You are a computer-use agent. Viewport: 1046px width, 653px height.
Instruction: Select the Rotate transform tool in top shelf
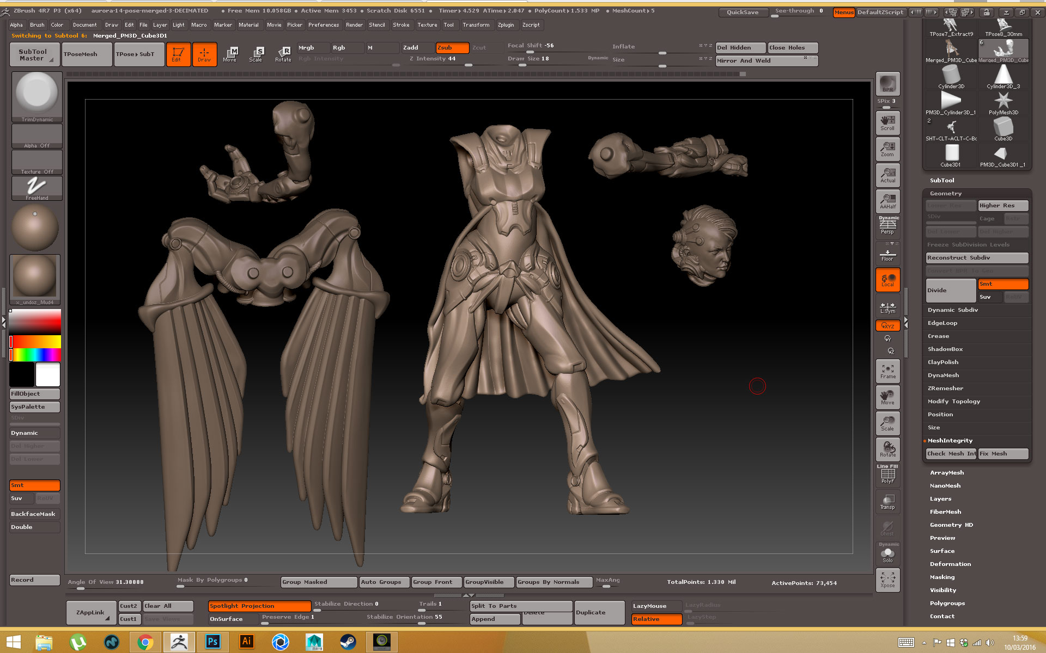[283, 54]
